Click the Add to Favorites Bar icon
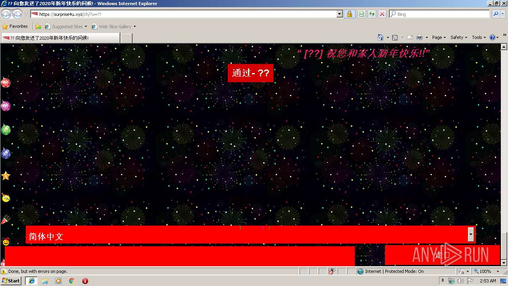 click(x=38, y=27)
